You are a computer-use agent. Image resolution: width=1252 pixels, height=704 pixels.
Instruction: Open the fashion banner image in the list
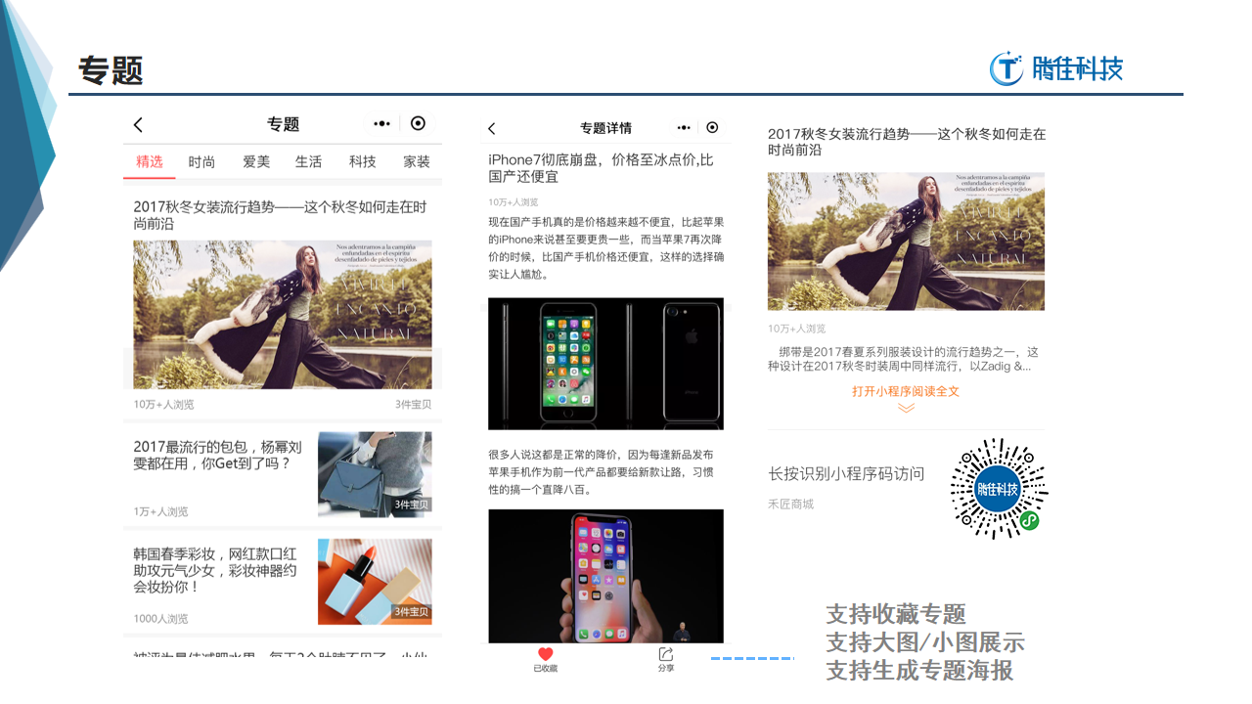click(283, 315)
